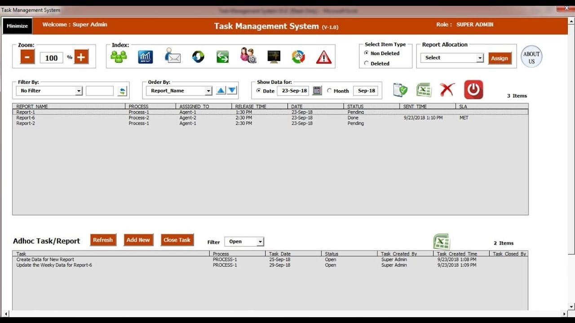Open the red warning triangle icon

323,57
